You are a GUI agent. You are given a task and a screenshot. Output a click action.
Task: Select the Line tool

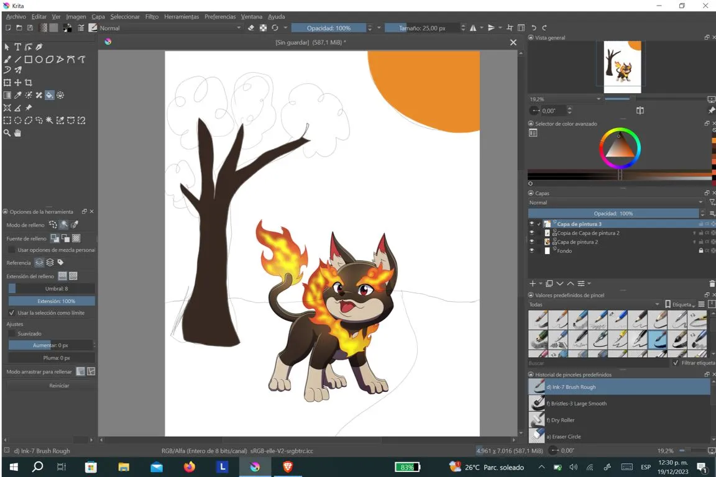pos(18,60)
